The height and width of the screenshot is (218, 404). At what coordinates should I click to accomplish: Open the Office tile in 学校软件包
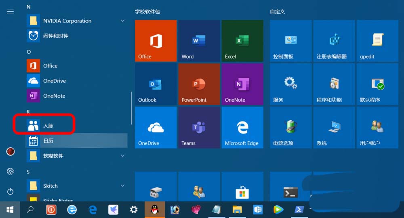156,41
